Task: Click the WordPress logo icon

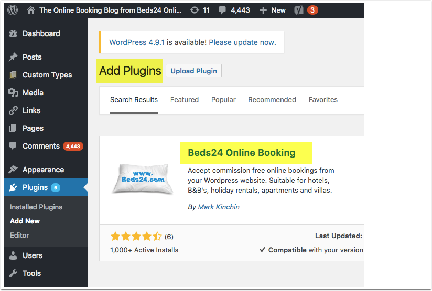Action: (13, 10)
